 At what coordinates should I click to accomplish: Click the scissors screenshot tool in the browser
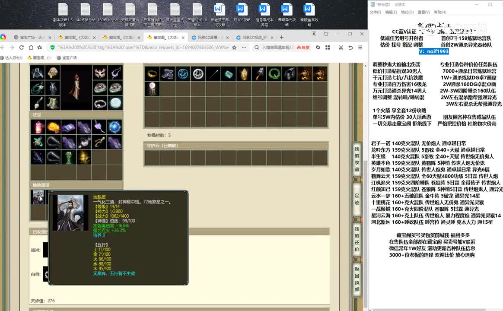(x=341, y=48)
